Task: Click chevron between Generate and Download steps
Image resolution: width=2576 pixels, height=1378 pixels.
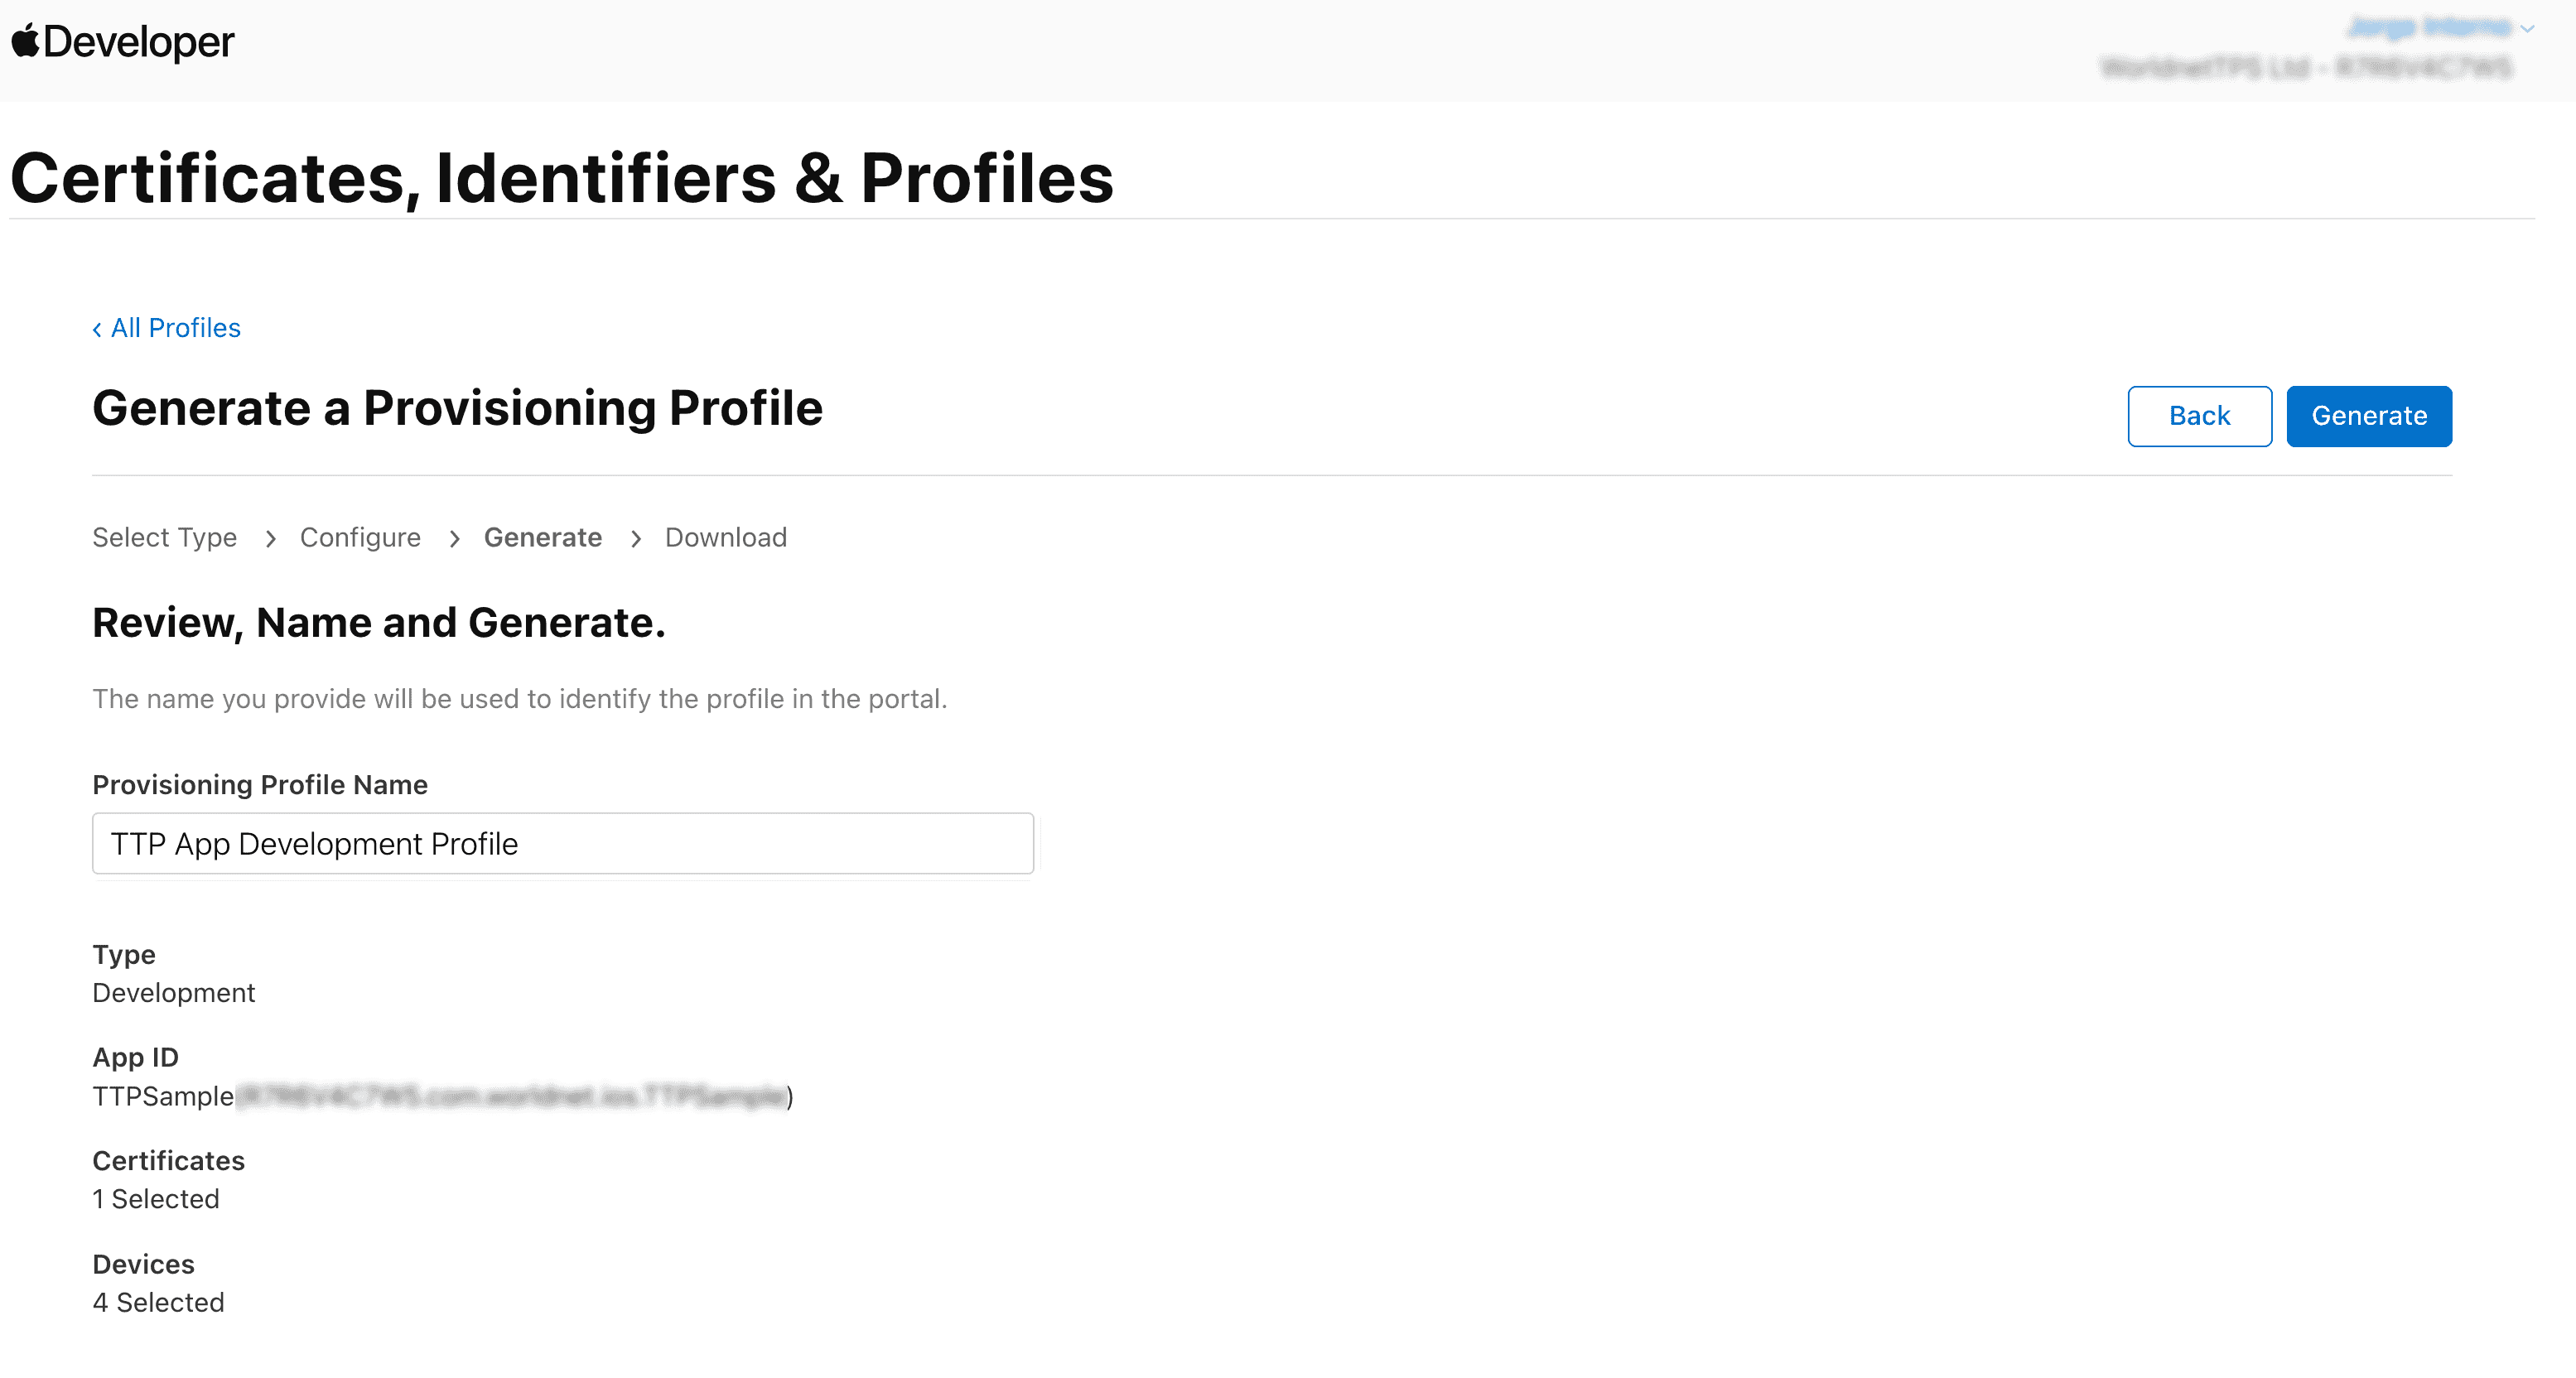Action: click(x=635, y=539)
